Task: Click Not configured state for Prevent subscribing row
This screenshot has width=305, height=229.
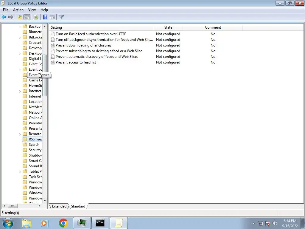Action: click(168, 51)
